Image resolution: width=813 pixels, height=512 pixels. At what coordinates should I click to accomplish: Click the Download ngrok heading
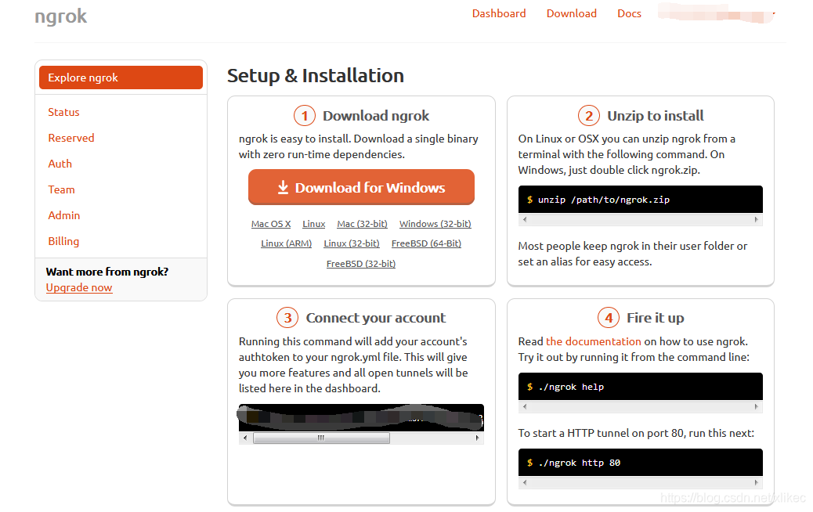point(376,116)
